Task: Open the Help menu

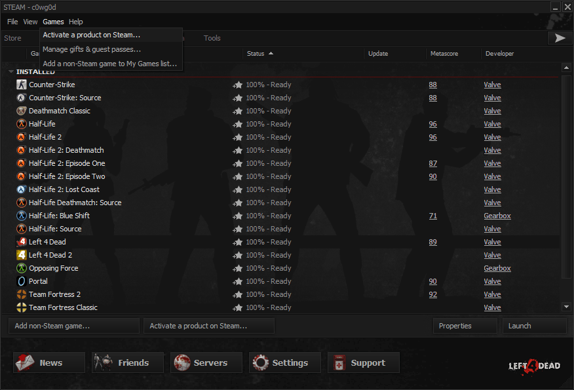Action: pyautogui.click(x=76, y=22)
